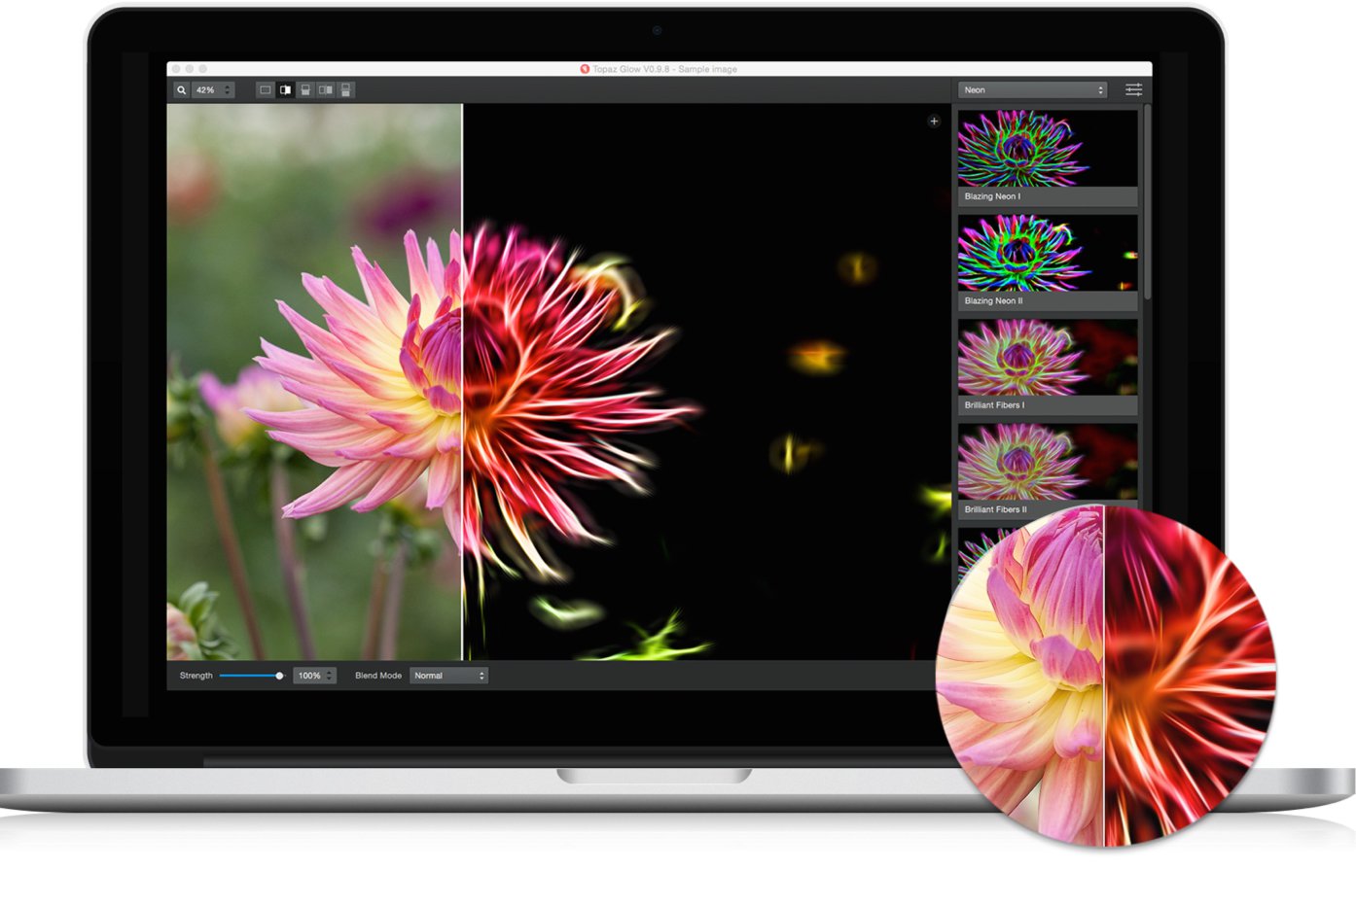This screenshot has width=1356, height=906.
Task: Open the Blend Mode dropdown set to Normal
Action: coord(448,676)
